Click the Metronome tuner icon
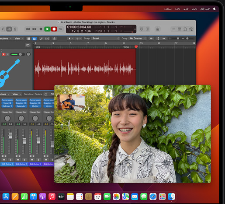The height and width of the screenshot is (204, 225). coord(158,29)
